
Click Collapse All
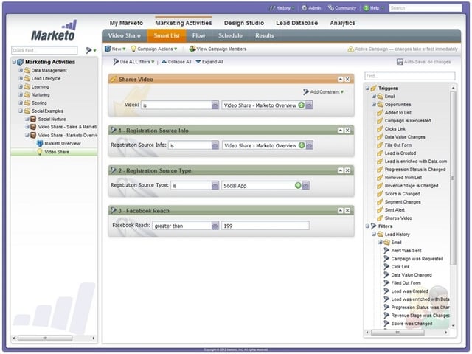(x=176, y=62)
